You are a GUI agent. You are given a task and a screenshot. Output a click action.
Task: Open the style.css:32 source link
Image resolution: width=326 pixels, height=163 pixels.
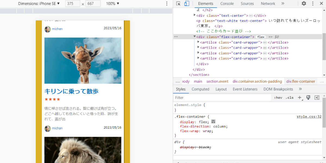[x=309, y=117]
